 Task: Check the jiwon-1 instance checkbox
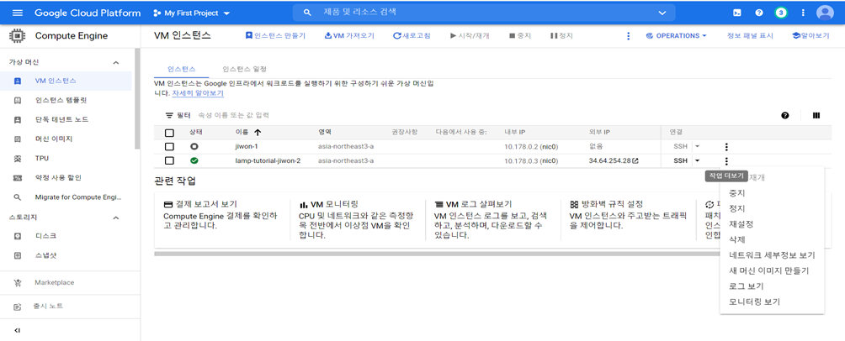tap(169, 146)
